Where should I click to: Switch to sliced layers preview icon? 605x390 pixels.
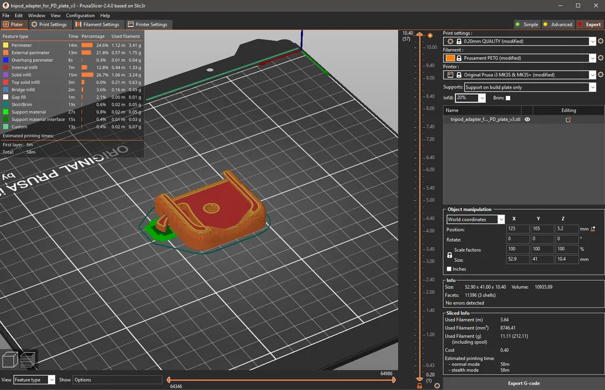tap(28, 359)
